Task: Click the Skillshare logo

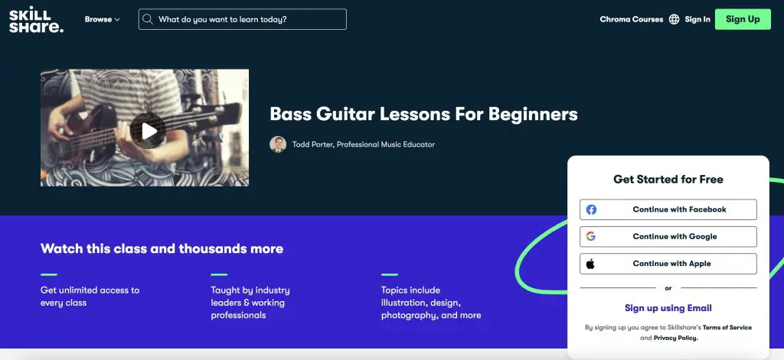Action: pyautogui.click(x=37, y=19)
